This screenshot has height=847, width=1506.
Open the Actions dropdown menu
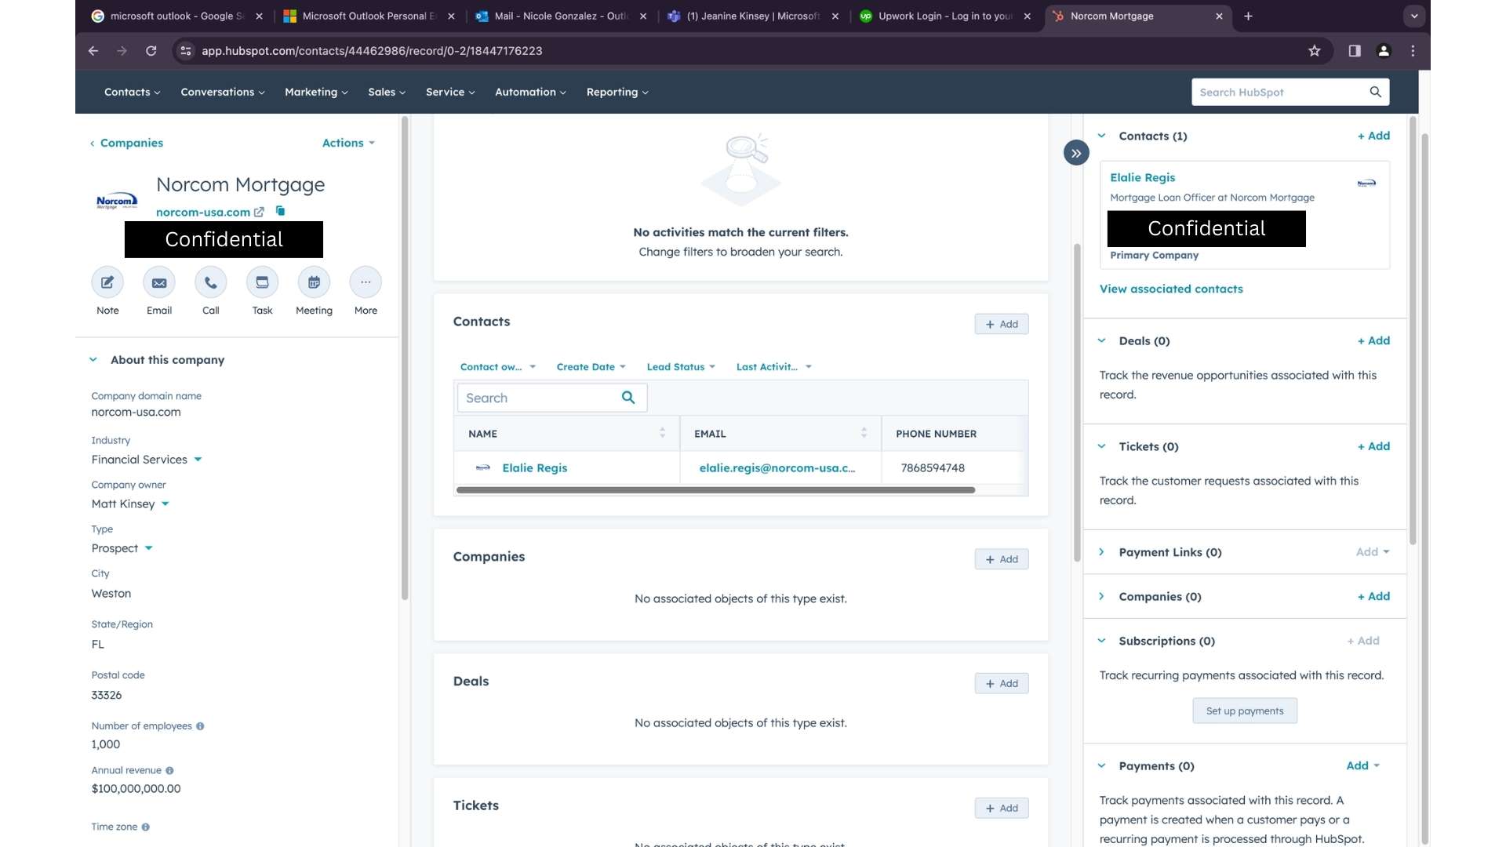[x=348, y=143]
